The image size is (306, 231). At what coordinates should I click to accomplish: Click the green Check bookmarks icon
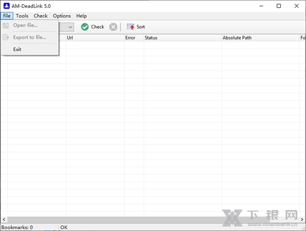[85, 27]
